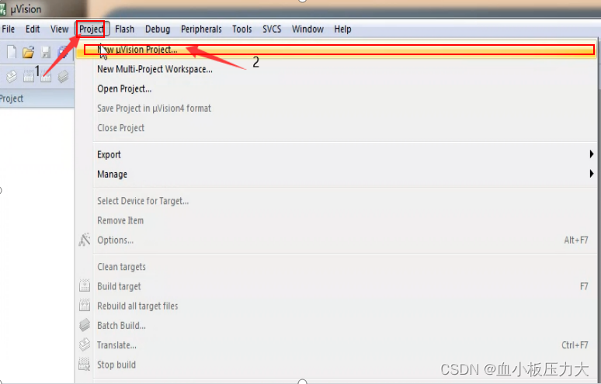Expand the Manage submenu
Screen dimensions: 601x384
[x=335, y=175]
